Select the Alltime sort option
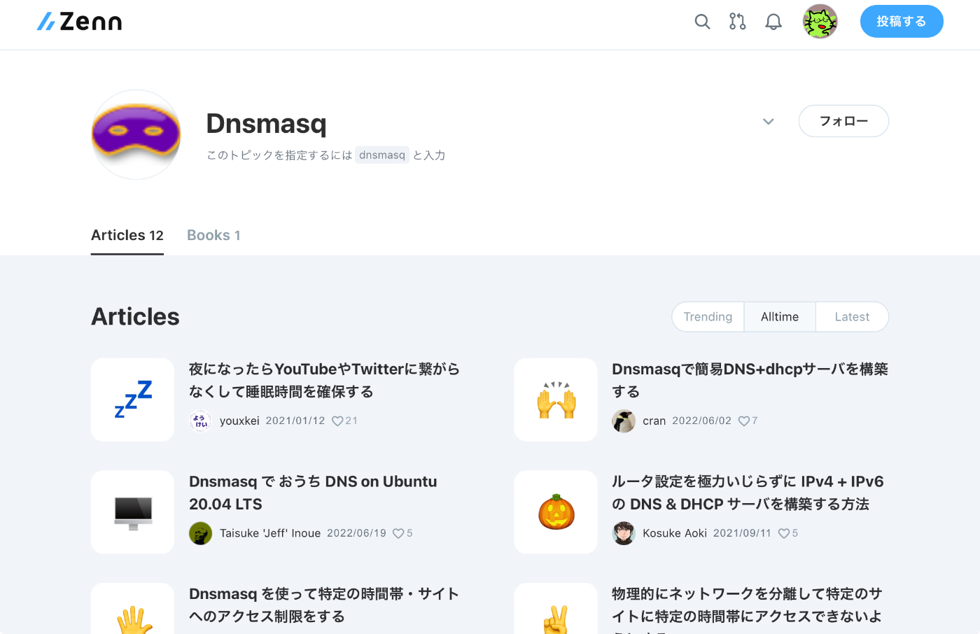Screen dimensions: 980x634 780,317
